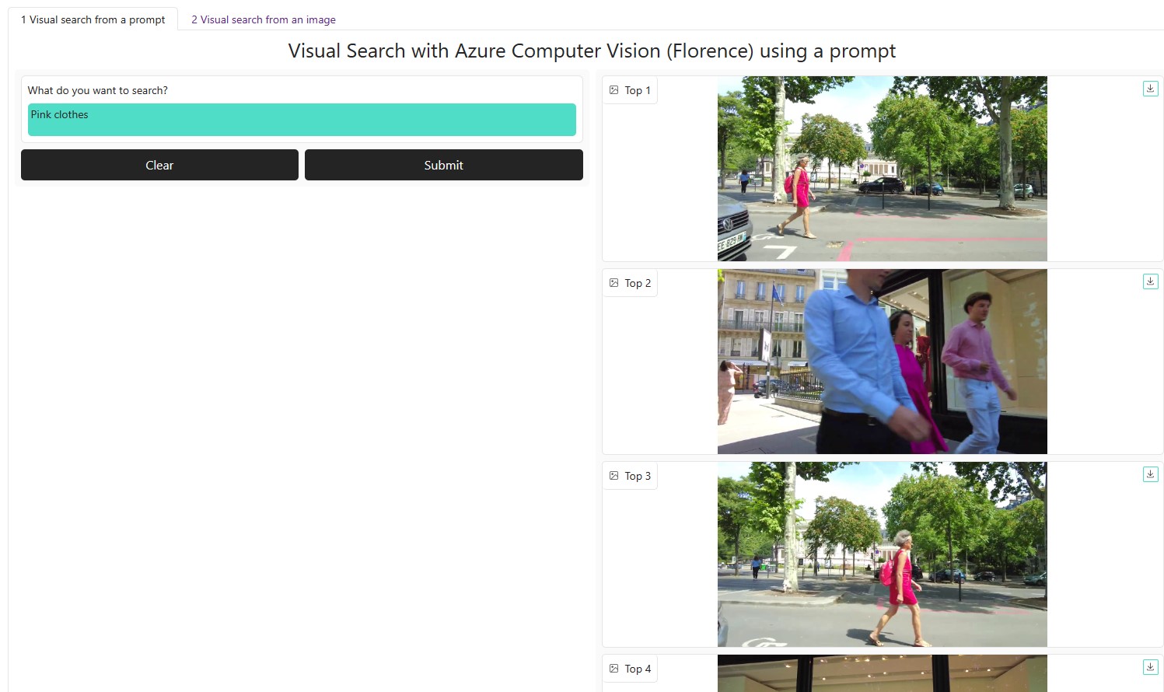Submit the search prompt

coord(444,165)
